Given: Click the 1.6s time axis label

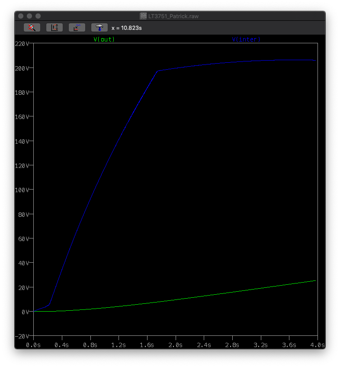Looking at the screenshot, I should point(147,345).
